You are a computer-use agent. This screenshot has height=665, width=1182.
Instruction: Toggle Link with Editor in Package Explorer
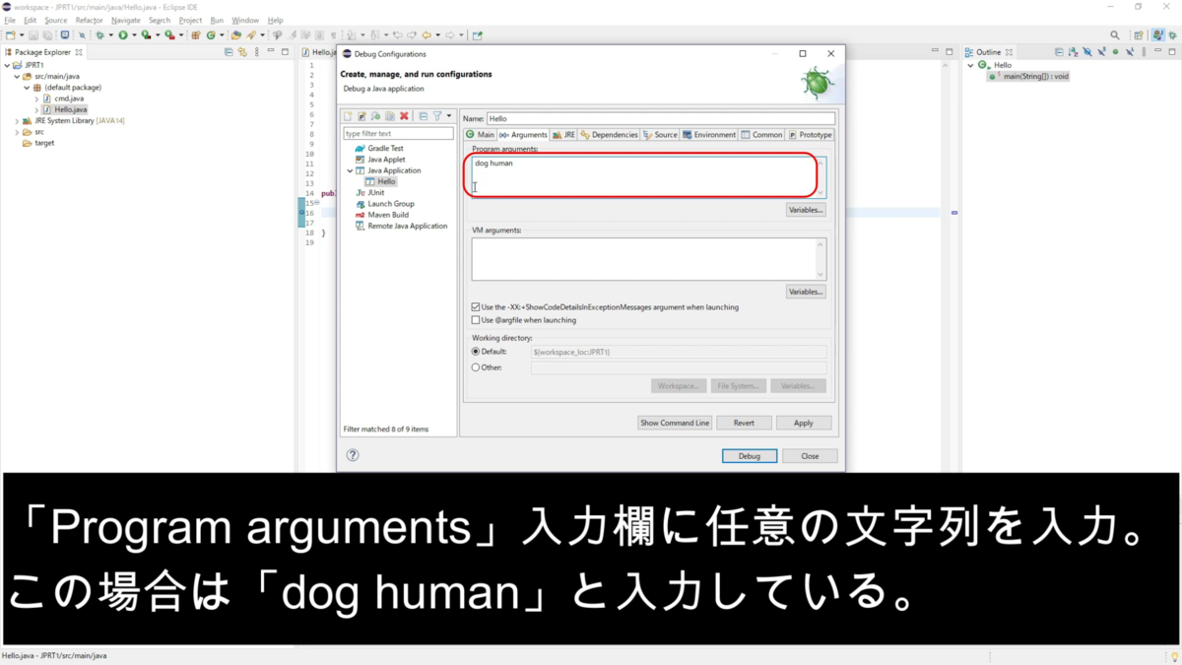pyautogui.click(x=242, y=52)
